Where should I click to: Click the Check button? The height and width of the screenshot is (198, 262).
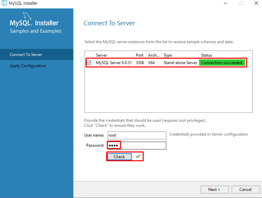pos(119,157)
